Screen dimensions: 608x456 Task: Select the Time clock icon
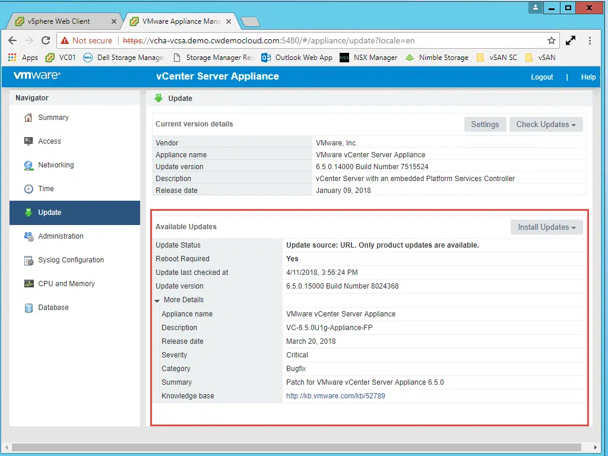point(28,189)
